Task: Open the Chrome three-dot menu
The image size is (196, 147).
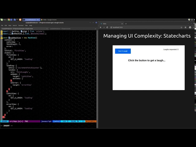Action: coord(193,27)
